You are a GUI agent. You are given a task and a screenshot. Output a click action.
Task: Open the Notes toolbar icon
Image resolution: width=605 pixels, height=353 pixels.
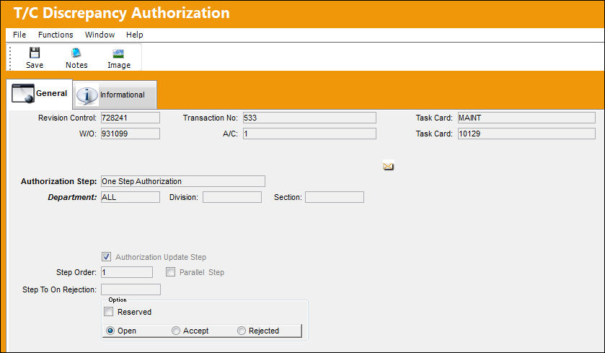[x=76, y=53]
